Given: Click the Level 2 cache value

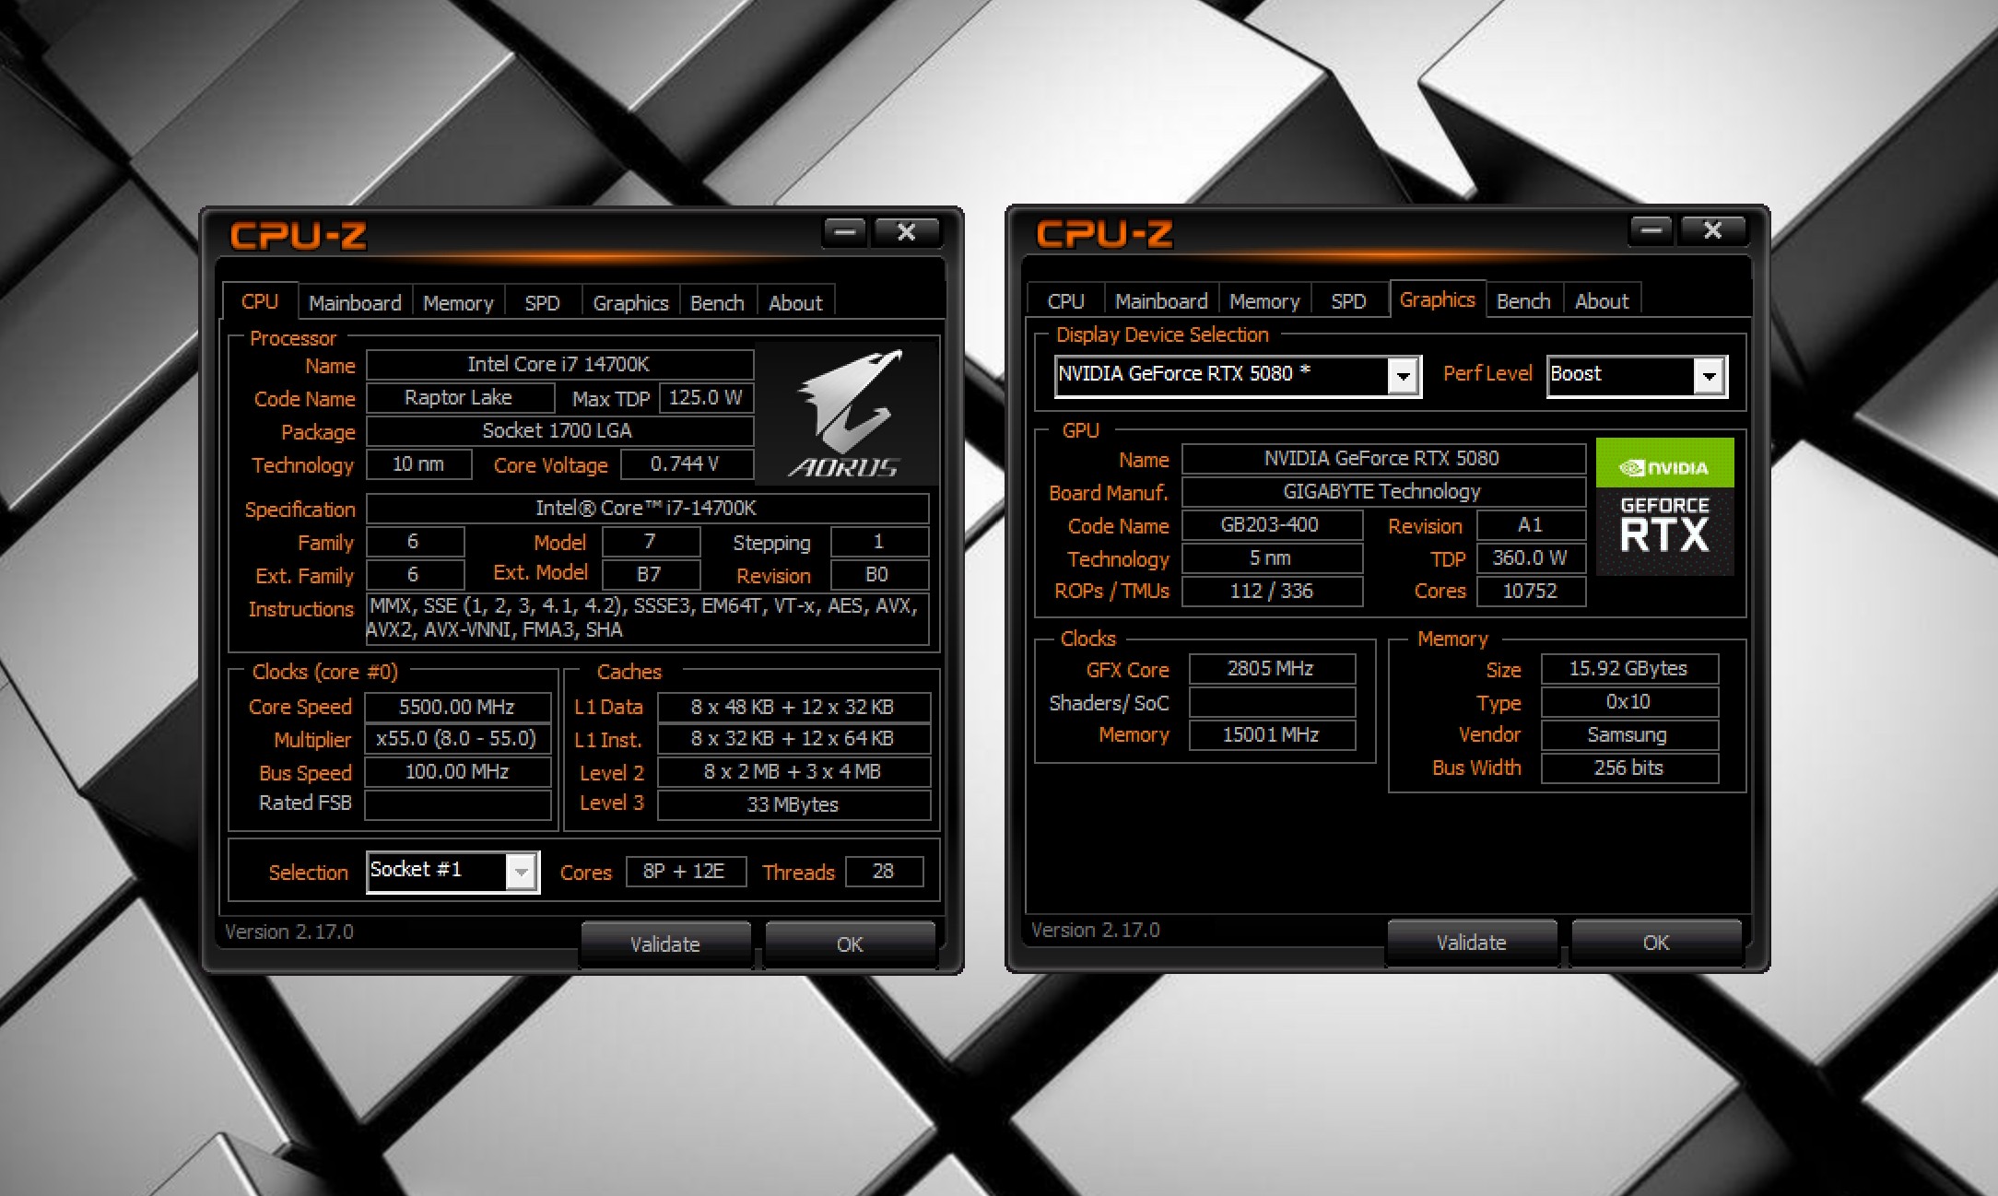Looking at the screenshot, I should click(793, 772).
